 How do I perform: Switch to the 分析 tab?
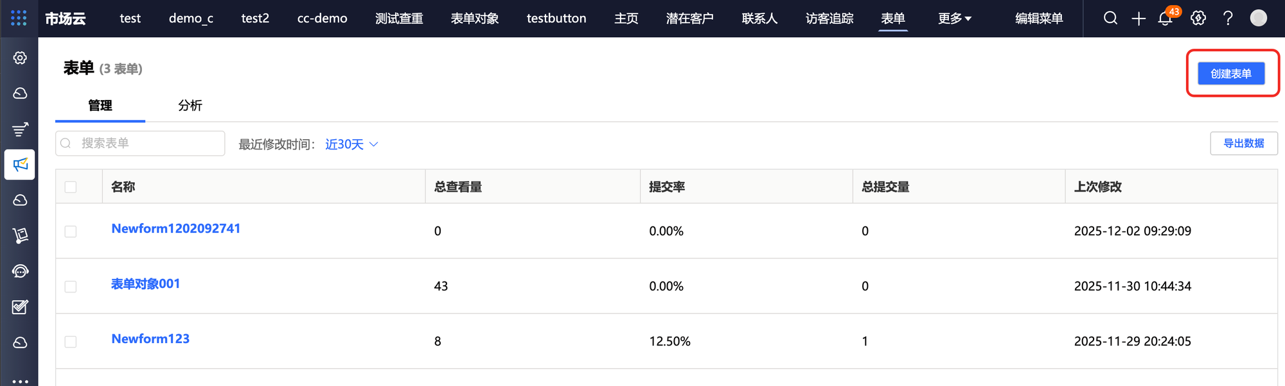point(190,106)
